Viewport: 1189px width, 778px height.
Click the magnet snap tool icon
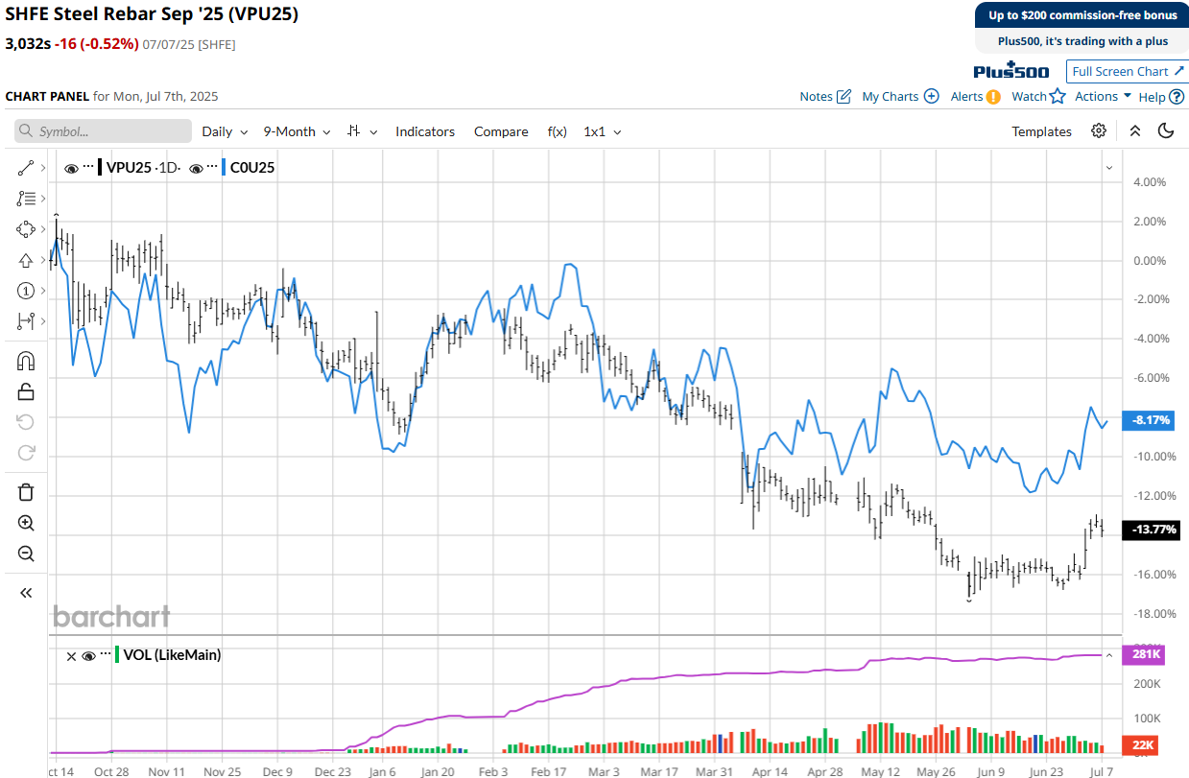pos(26,361)
